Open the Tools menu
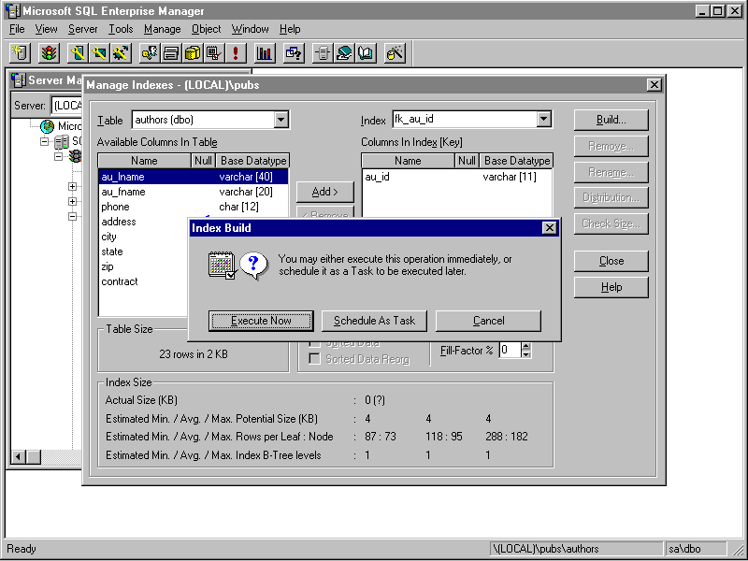The width and height of the screenshot is (748, 561). [x=121, y=29]
